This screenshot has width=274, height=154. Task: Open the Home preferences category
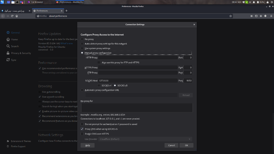[12, 39]
